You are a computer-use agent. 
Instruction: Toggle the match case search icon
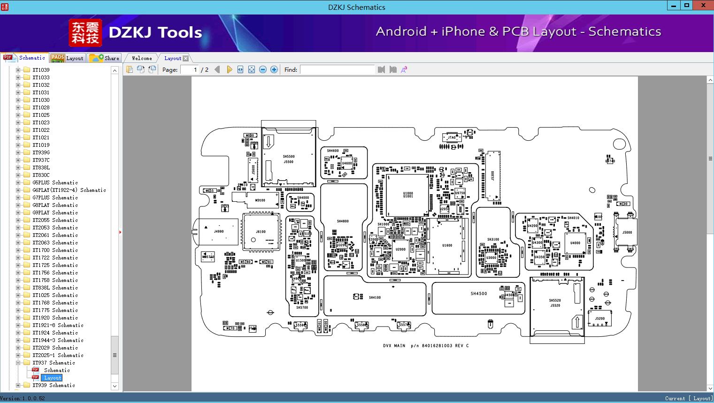(x=404, y=69)
